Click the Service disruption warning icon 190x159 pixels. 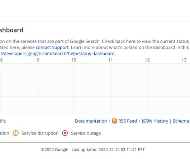tap(16, 133)
